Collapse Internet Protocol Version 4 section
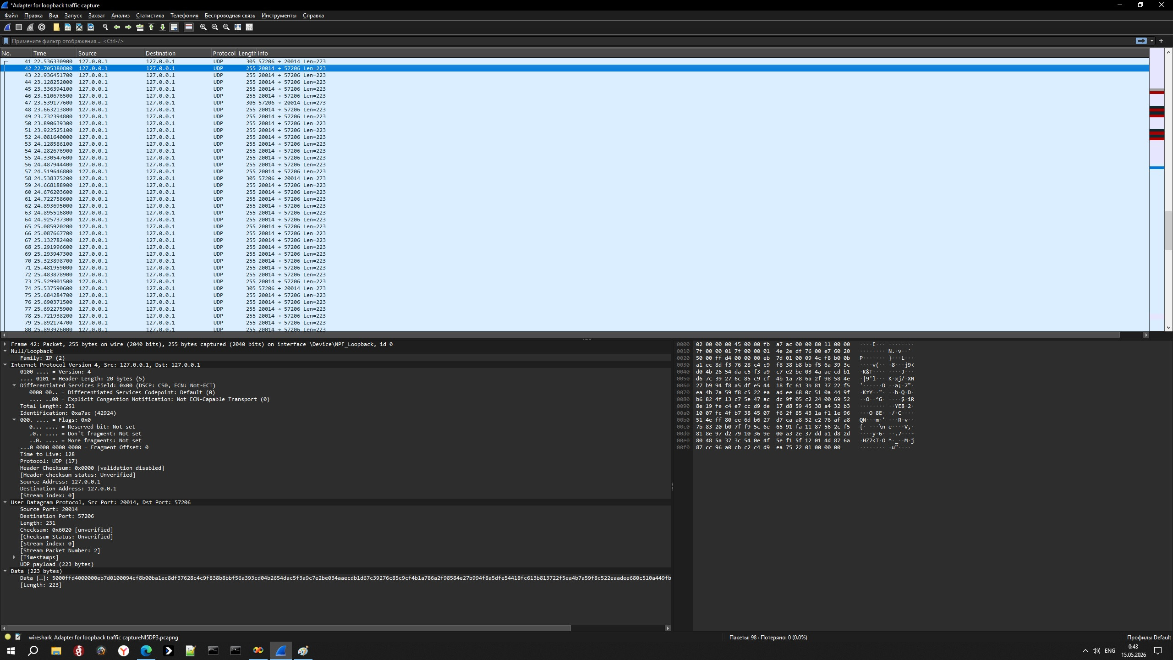The width and height of the screenshot is (1173, 660). pos(5,365)
